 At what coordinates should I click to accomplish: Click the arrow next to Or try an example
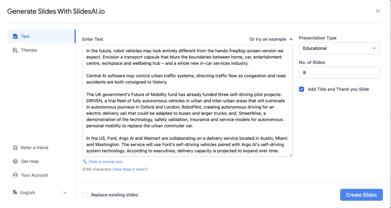tap(291, 39)
